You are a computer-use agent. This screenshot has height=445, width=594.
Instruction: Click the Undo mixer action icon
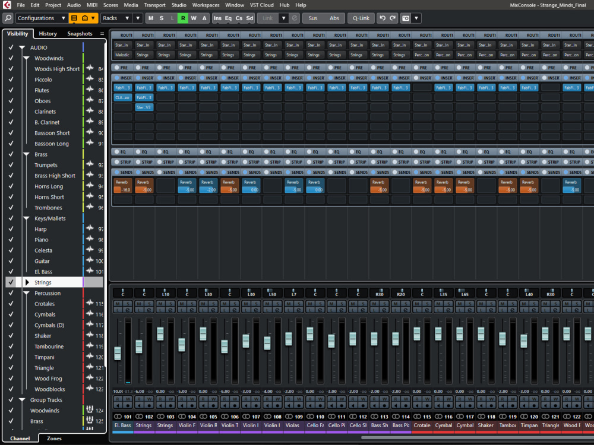(382, 18)
